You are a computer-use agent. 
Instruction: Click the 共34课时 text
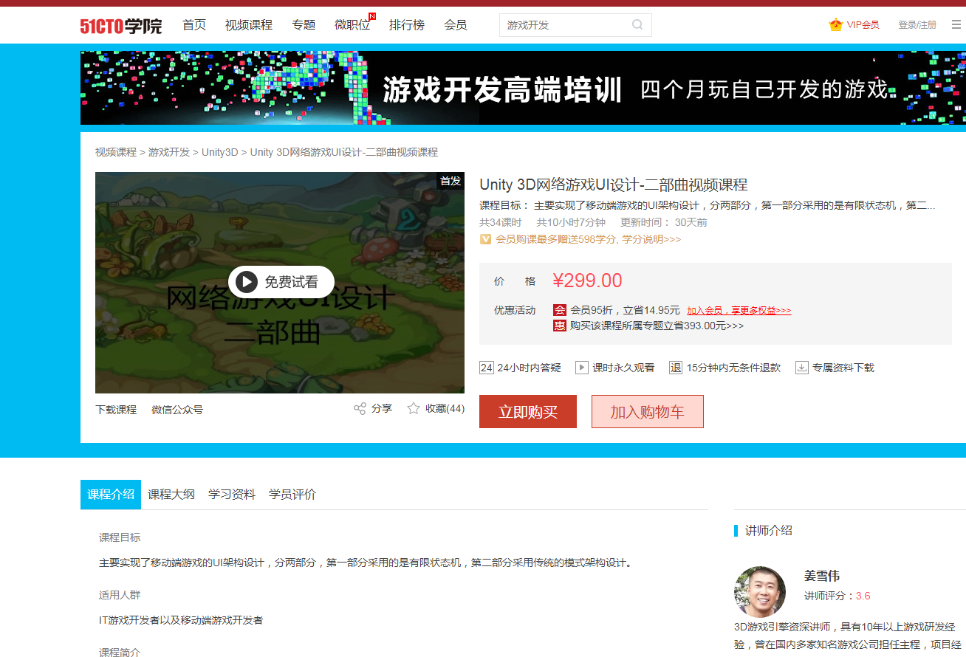click(x=501, y=222)
